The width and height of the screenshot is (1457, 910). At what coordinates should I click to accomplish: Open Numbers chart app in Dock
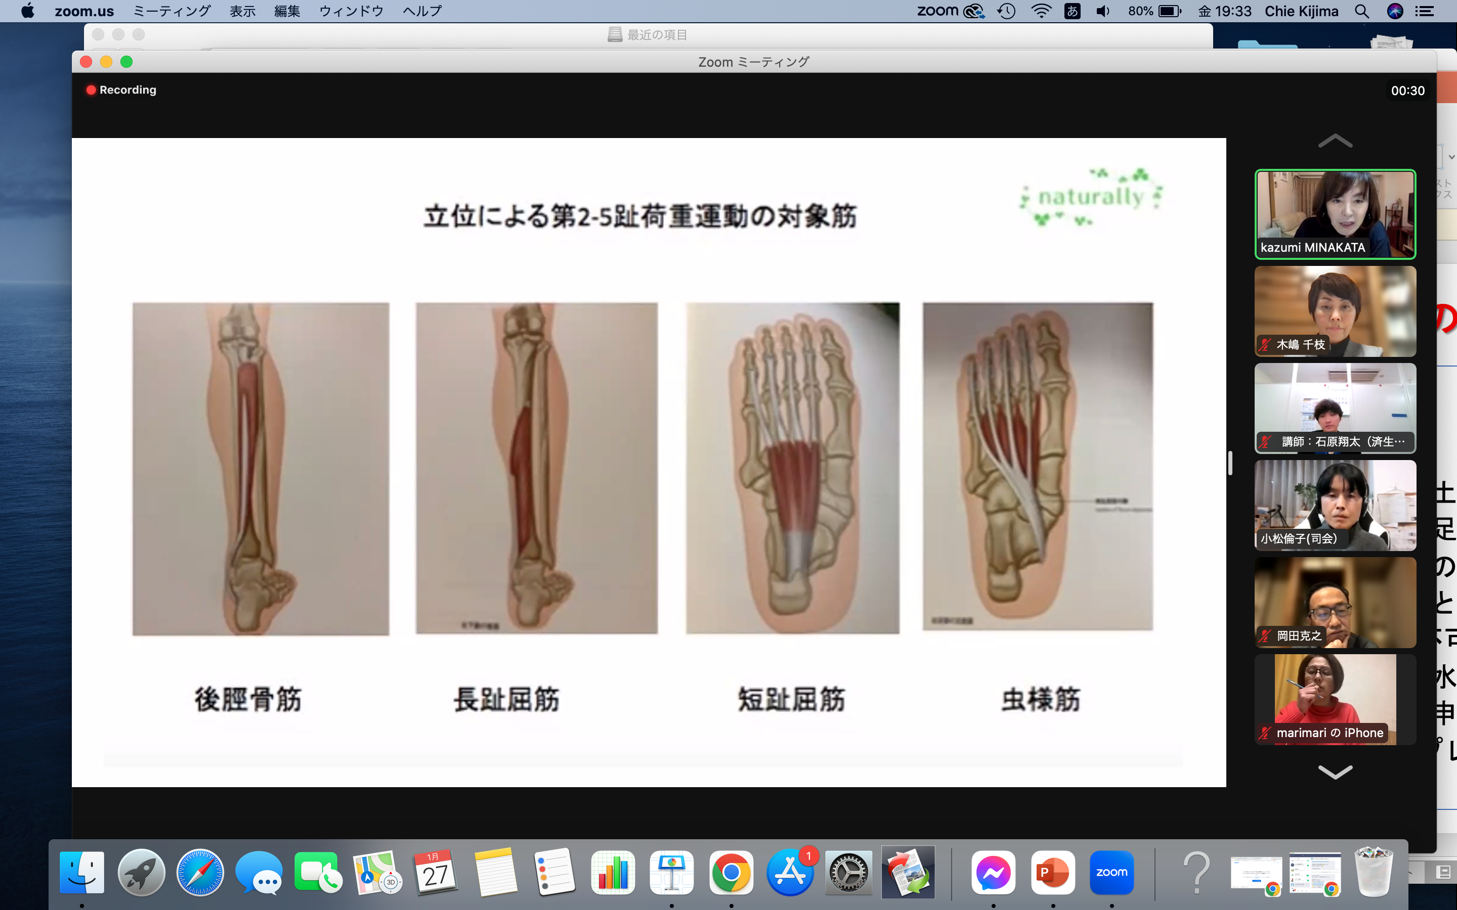(x=613, y=872)
